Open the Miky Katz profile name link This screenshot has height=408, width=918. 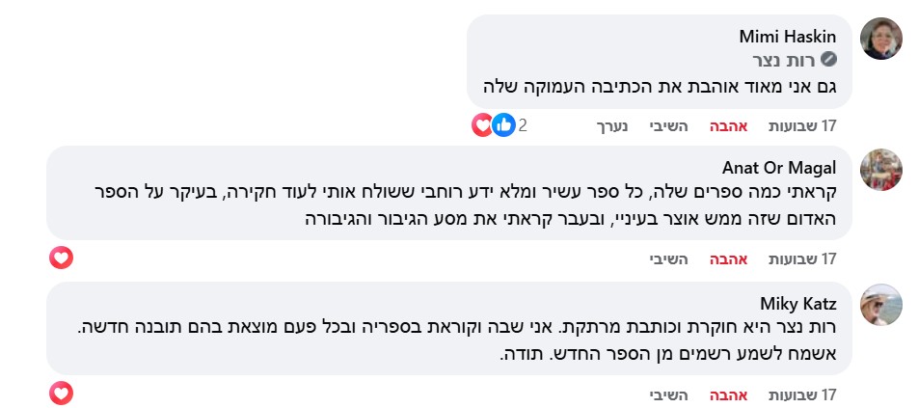[x=798, y=303]
